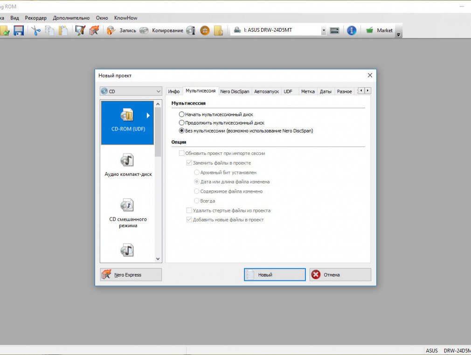Open the Дополнительно menu
This screenshot has height=355, width=471.
[71, 18]
